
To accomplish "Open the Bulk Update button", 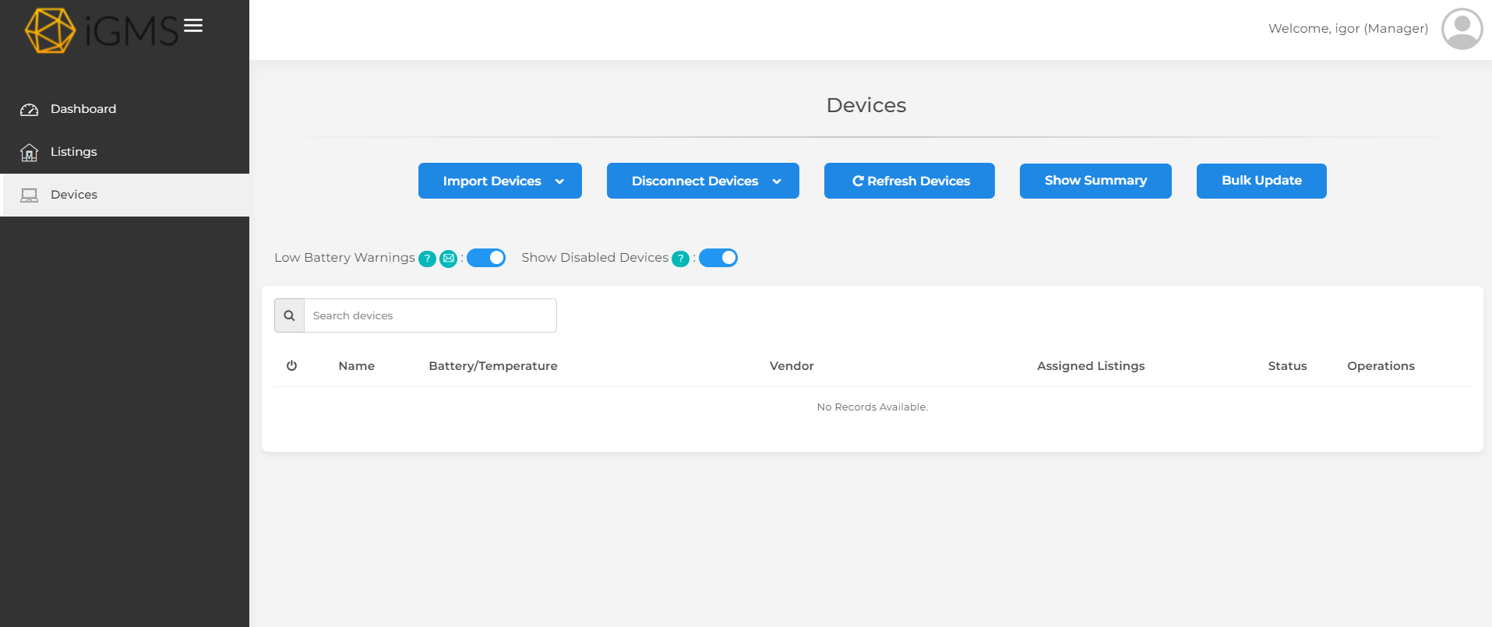I will click(1261, 181).
